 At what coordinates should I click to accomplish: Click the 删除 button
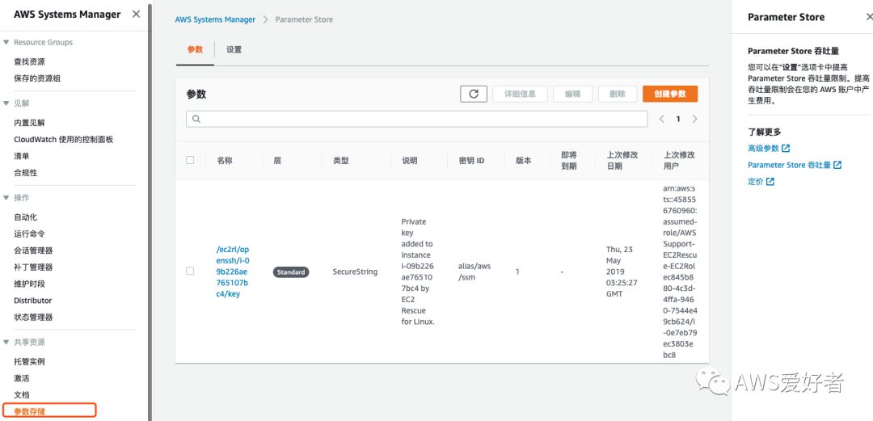618,94
